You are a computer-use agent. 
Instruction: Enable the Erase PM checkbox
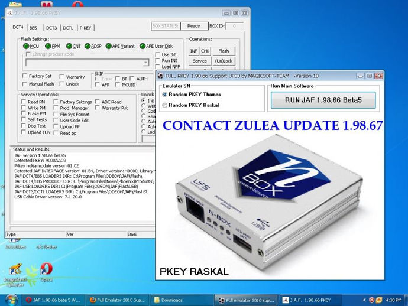tap(24, 113)
